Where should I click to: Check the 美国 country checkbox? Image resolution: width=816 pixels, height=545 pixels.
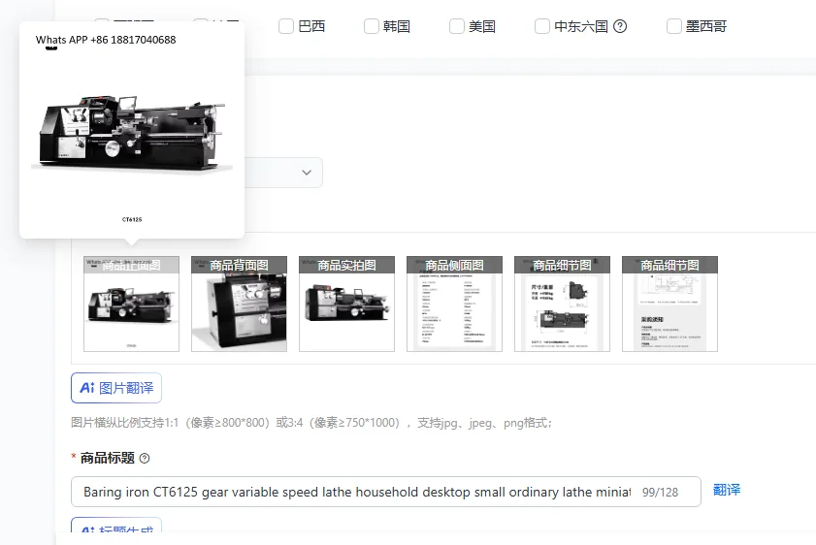pos(457,26)
